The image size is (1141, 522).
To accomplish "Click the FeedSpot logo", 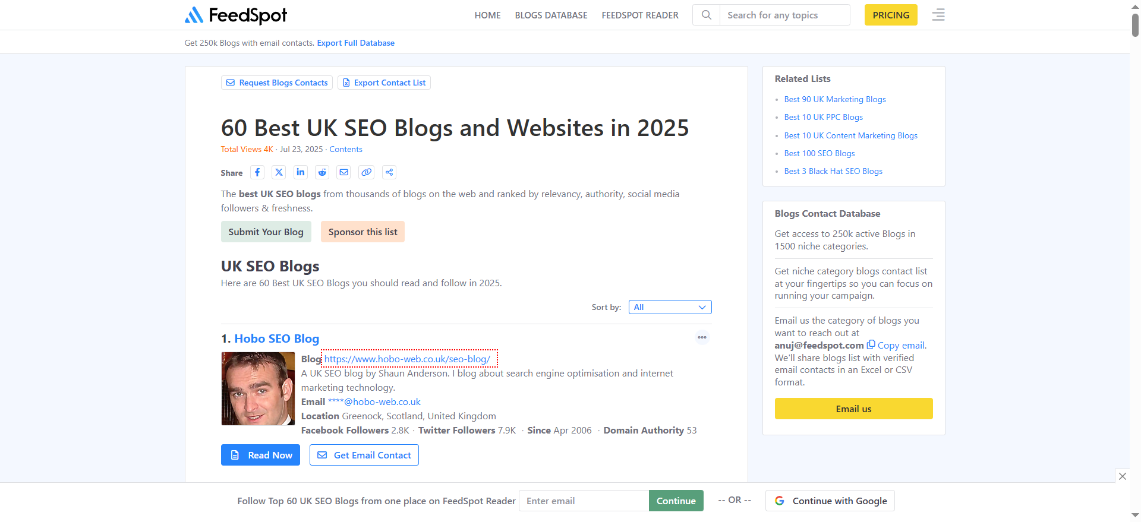I will [236, 15].
